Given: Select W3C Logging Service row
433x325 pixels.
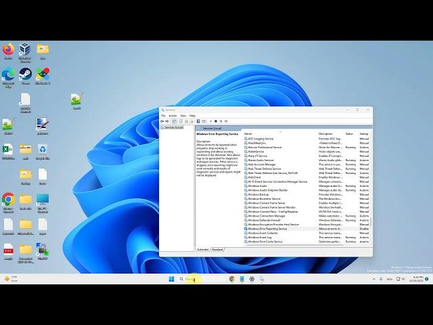Looking at the screenshot, I should (306, 139).
